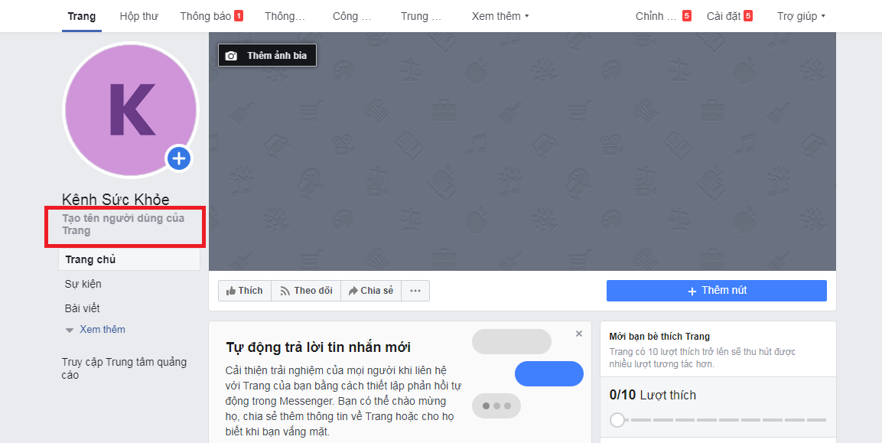Select Bài viết in the sidebar
Viewport: 882px width, 443px height.
82,308
